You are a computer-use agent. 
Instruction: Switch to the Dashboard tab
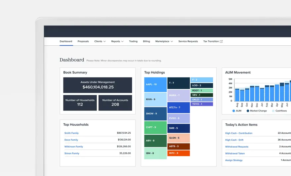tap(66, 41)
